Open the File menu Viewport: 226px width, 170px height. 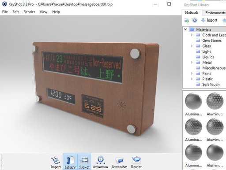(x=5, y=12)
